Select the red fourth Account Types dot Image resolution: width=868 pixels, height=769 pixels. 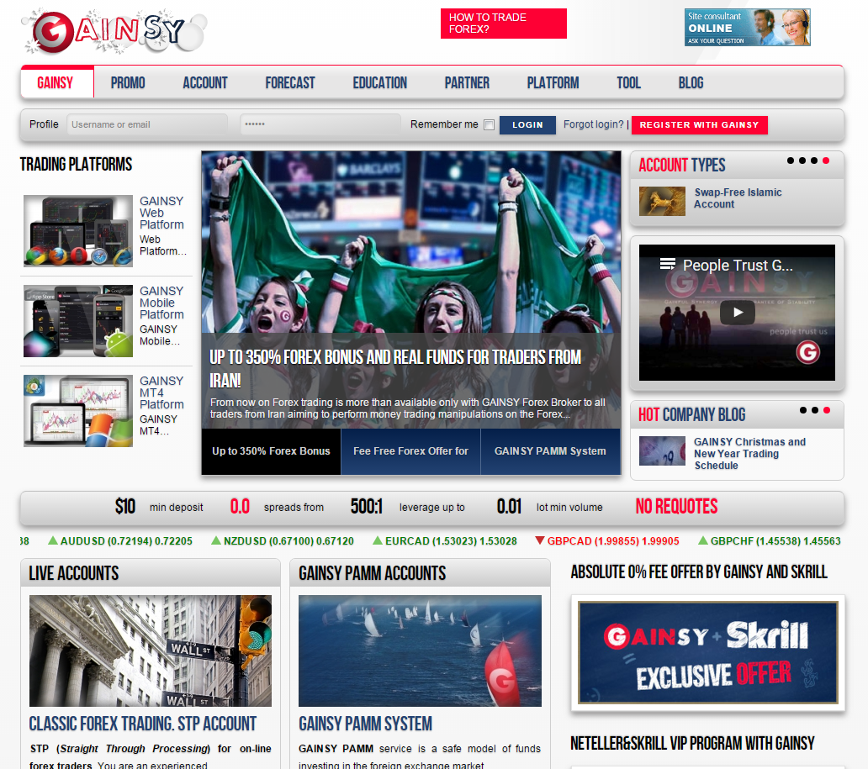pyautogui.click(x=826, y=161)
